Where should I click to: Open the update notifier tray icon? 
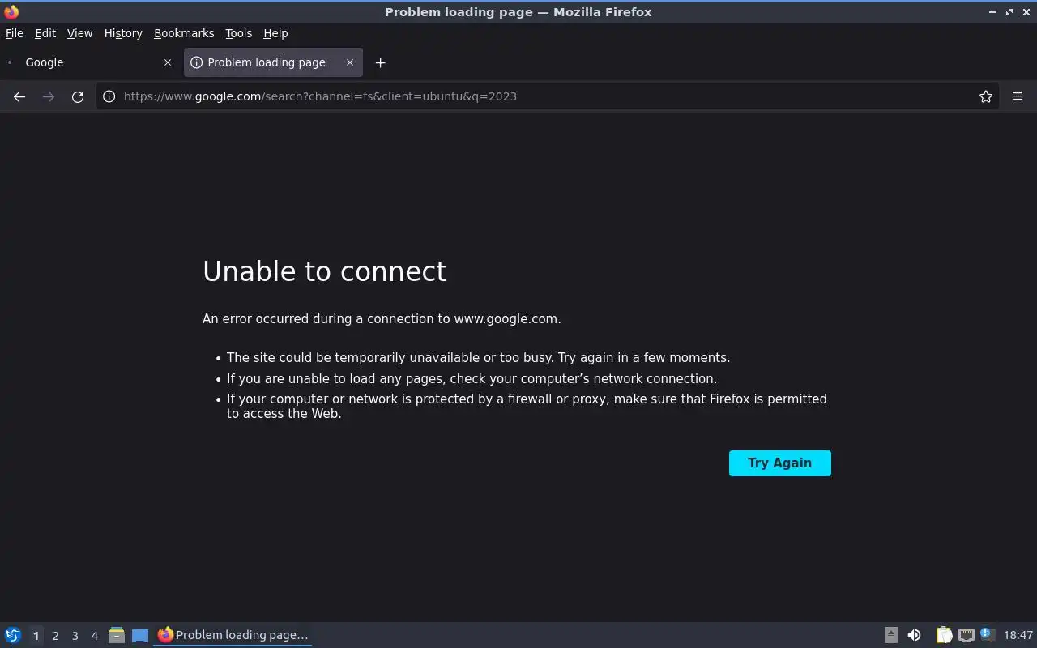pyautogui.click(x=988, y=635)
